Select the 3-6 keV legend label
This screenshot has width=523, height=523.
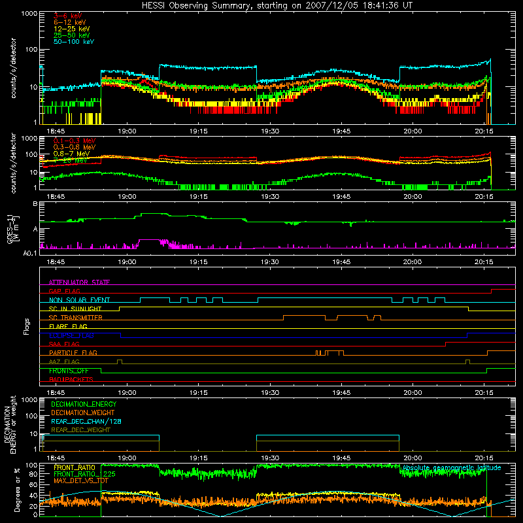[68, 16]
